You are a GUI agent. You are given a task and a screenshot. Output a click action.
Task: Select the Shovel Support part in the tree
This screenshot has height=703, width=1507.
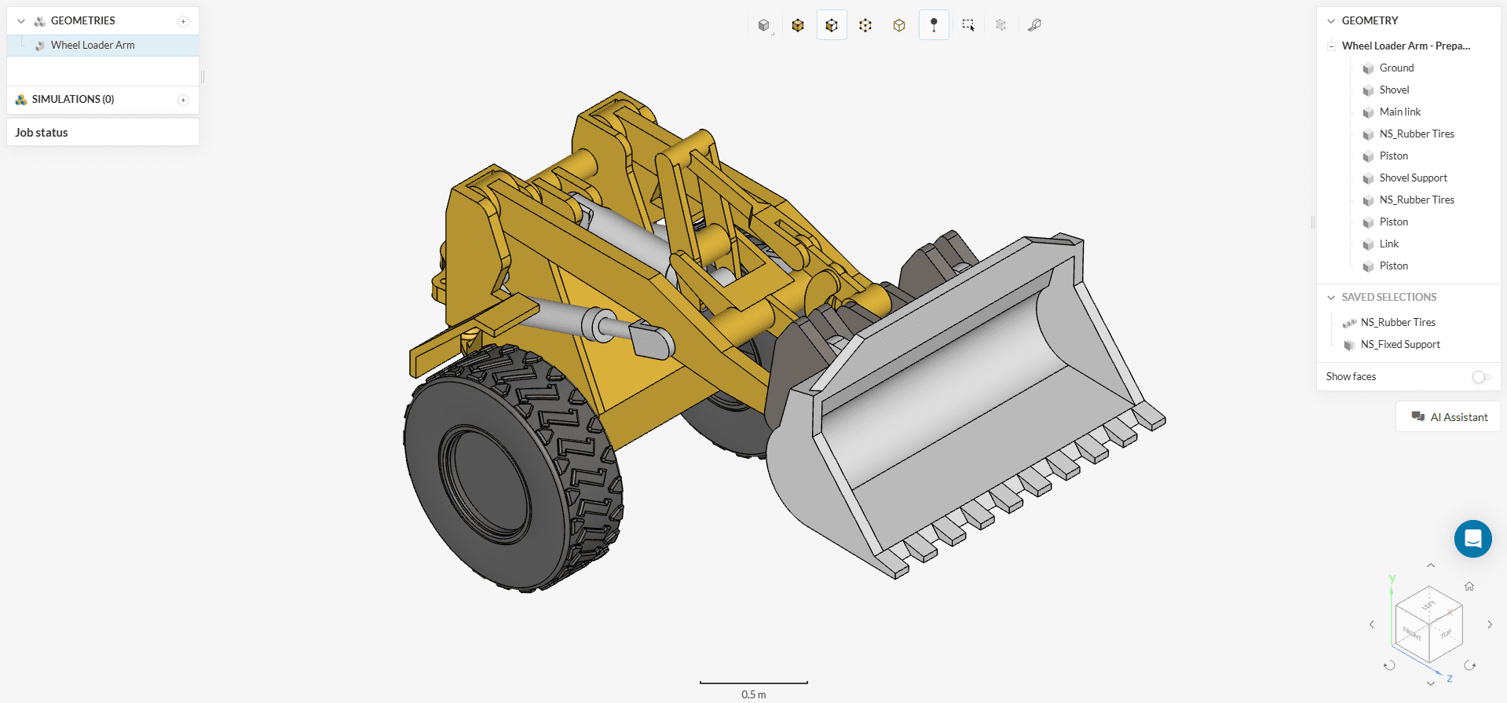tap(1413, 178)
